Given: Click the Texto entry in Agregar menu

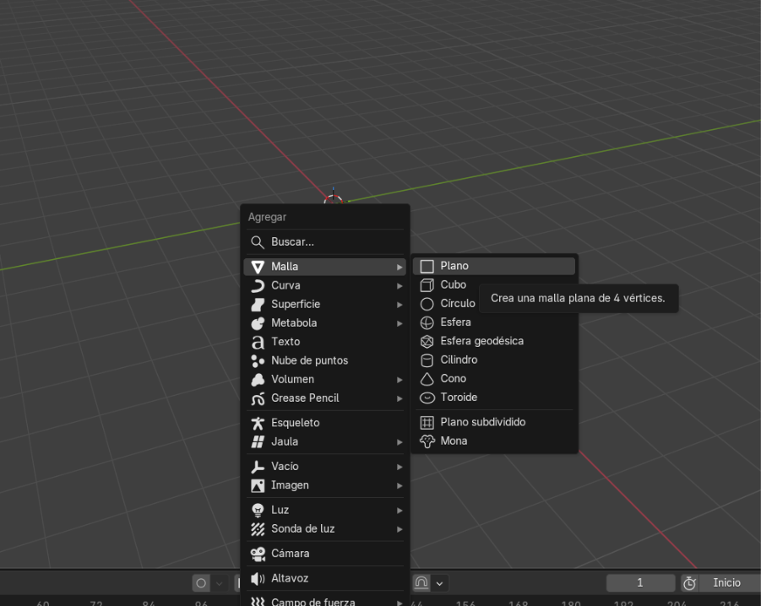Looking at the screenshot, I should (x=285, y=342).
